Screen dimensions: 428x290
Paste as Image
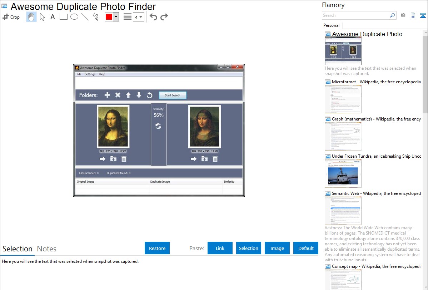pos(277,248)
